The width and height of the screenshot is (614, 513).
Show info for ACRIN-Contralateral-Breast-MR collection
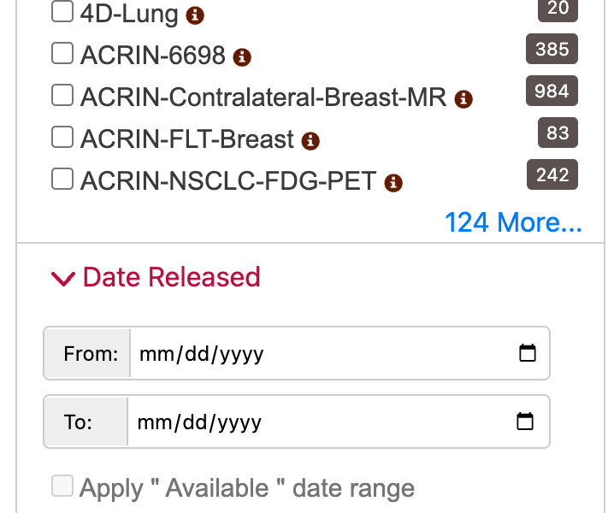463,99
